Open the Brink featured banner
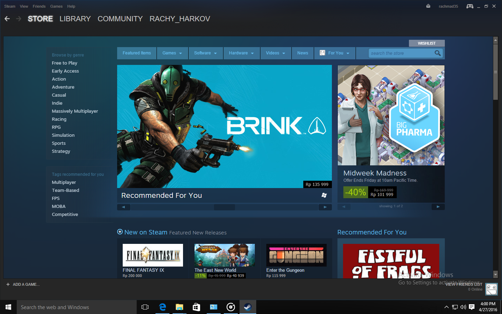The width and height of the screenshot is (502, 314). 225,126
